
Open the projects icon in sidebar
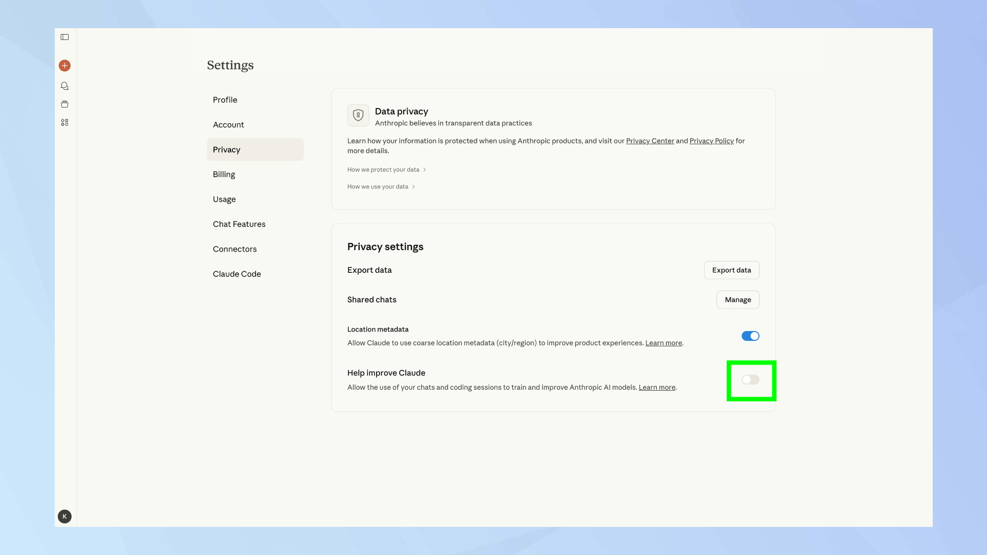tap(65, 104)
